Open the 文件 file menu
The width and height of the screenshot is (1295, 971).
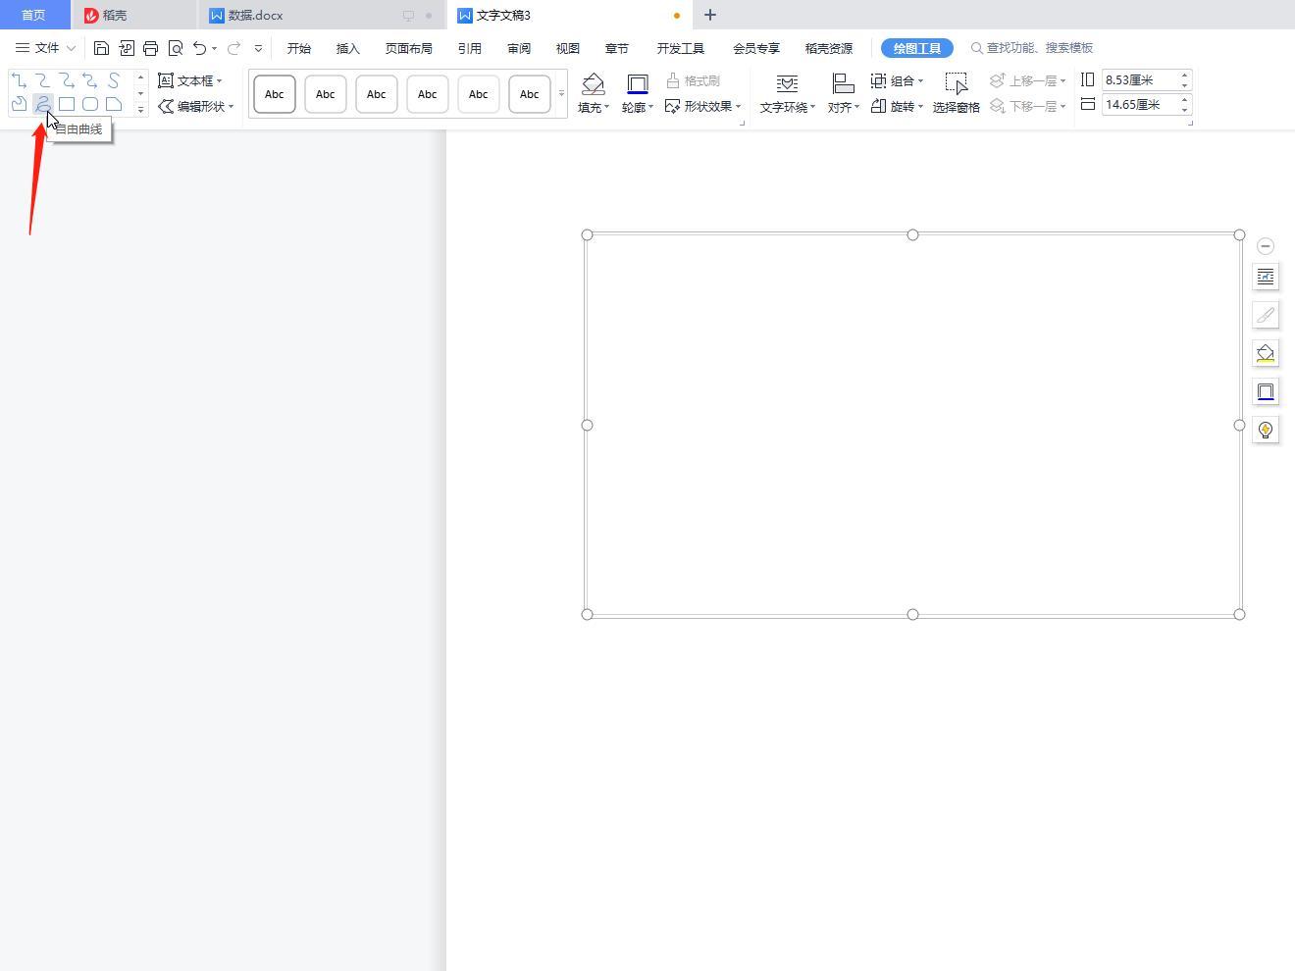[45, 48]
